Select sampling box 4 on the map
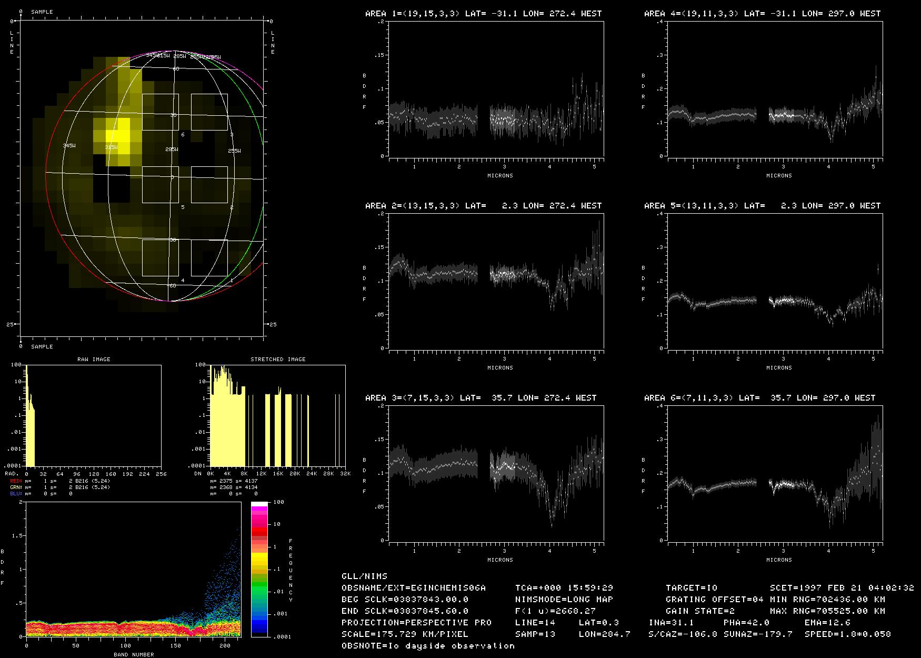Screen dimensions: 921x658 click(x=161, y=257)
